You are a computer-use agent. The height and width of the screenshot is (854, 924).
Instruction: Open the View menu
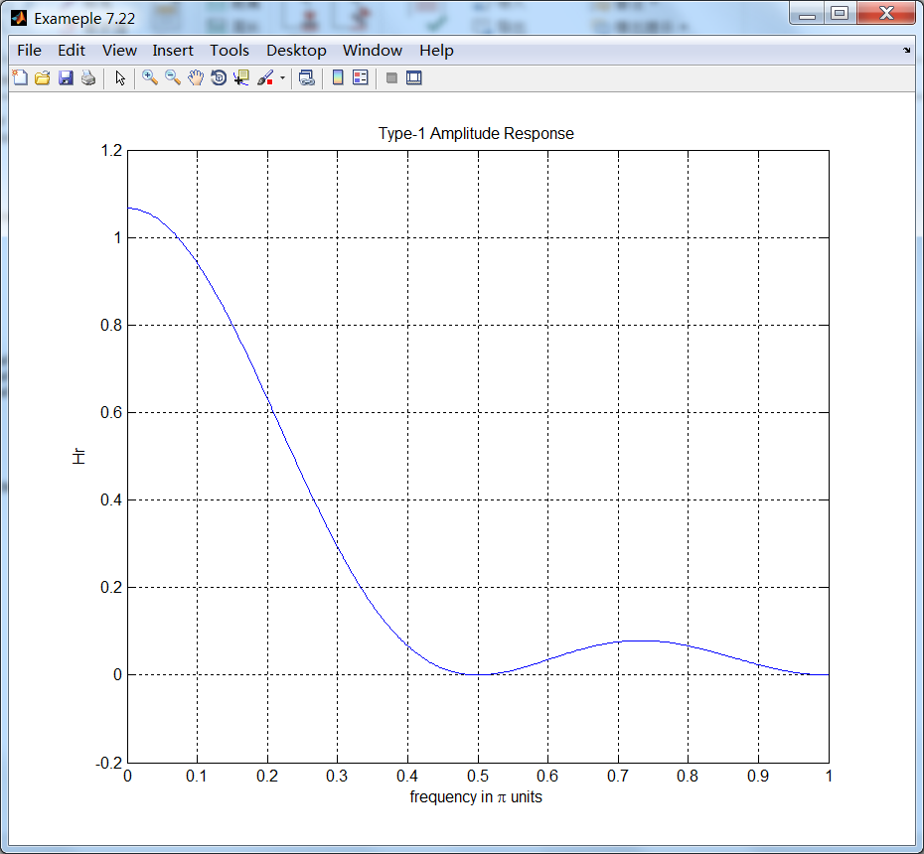pyautogui.click(x=119, y=51)
